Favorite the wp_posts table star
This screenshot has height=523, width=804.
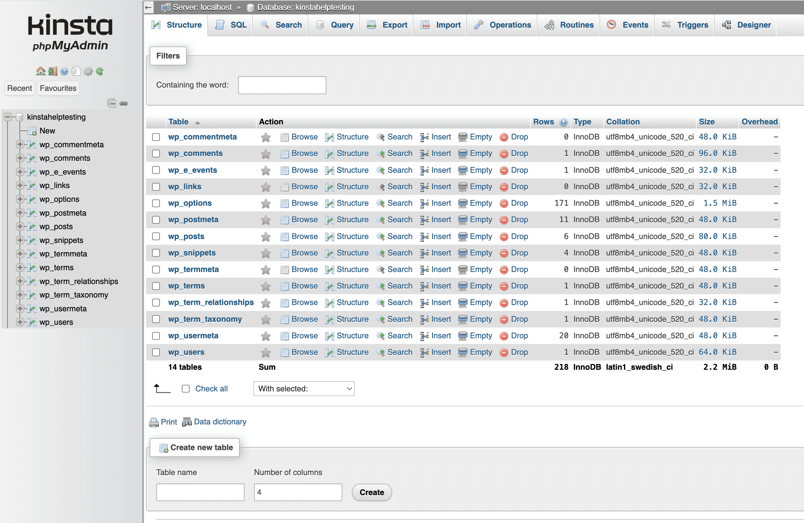[265, 236]
